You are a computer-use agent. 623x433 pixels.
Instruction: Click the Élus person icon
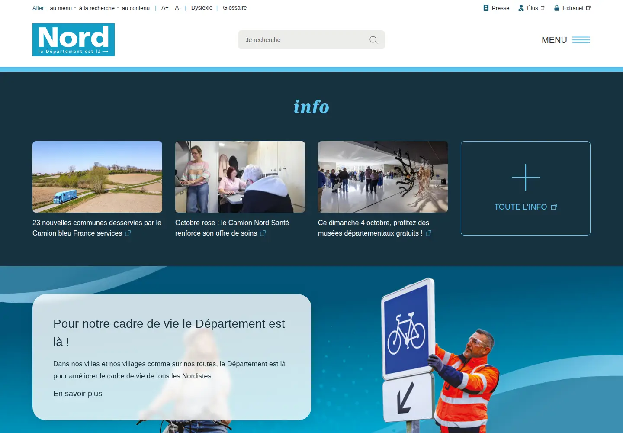(521, 8)
